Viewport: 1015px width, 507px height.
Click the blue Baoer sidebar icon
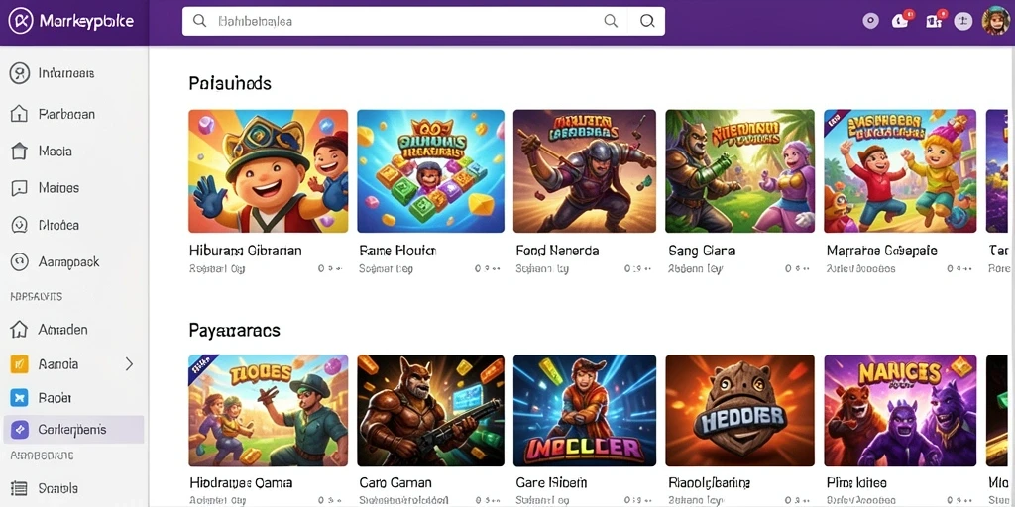tap(20, 398)
